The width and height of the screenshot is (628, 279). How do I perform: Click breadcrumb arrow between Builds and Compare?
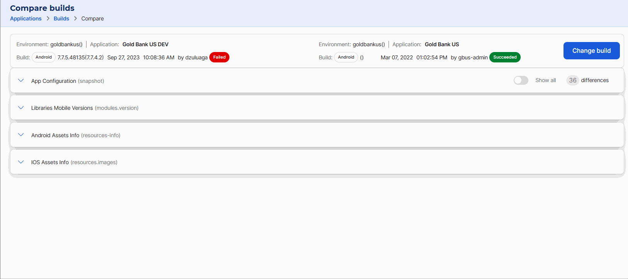click(x=75, y=18)
